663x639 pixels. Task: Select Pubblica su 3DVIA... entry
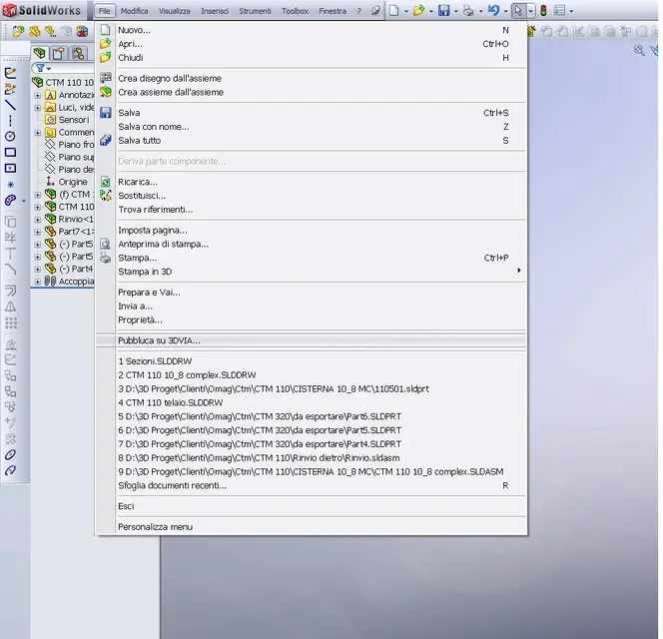(x=312, y=340)
